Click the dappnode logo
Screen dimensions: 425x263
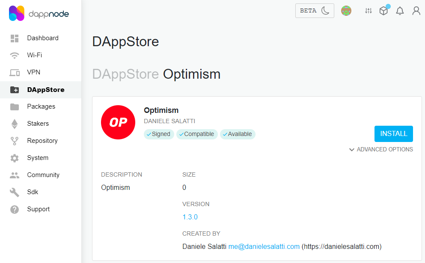point(39,13)
